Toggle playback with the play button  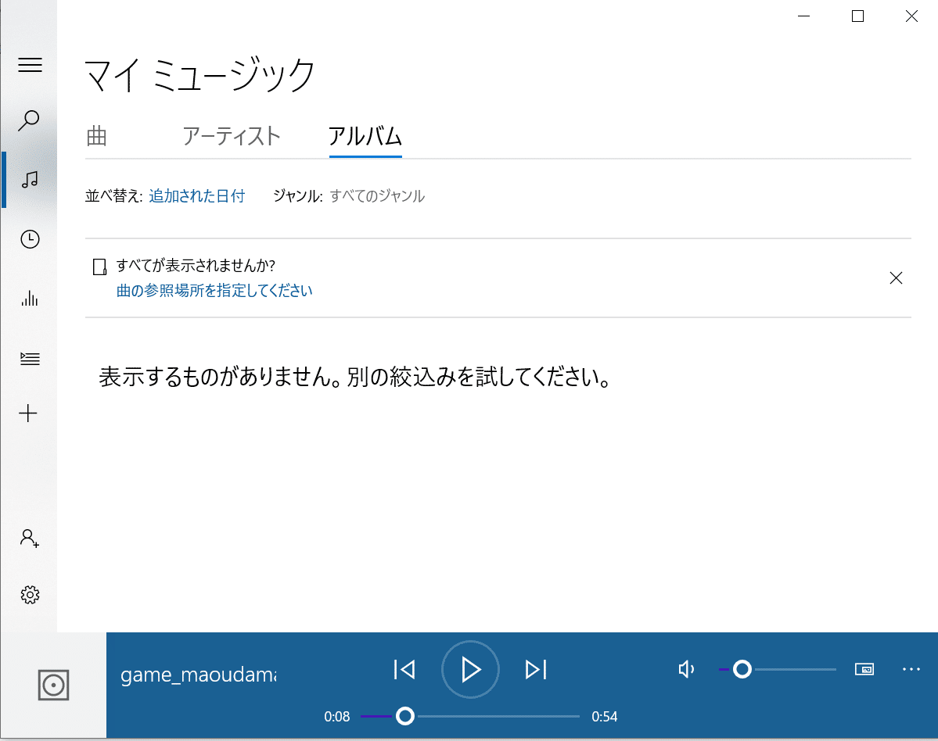tap(469, 669)
